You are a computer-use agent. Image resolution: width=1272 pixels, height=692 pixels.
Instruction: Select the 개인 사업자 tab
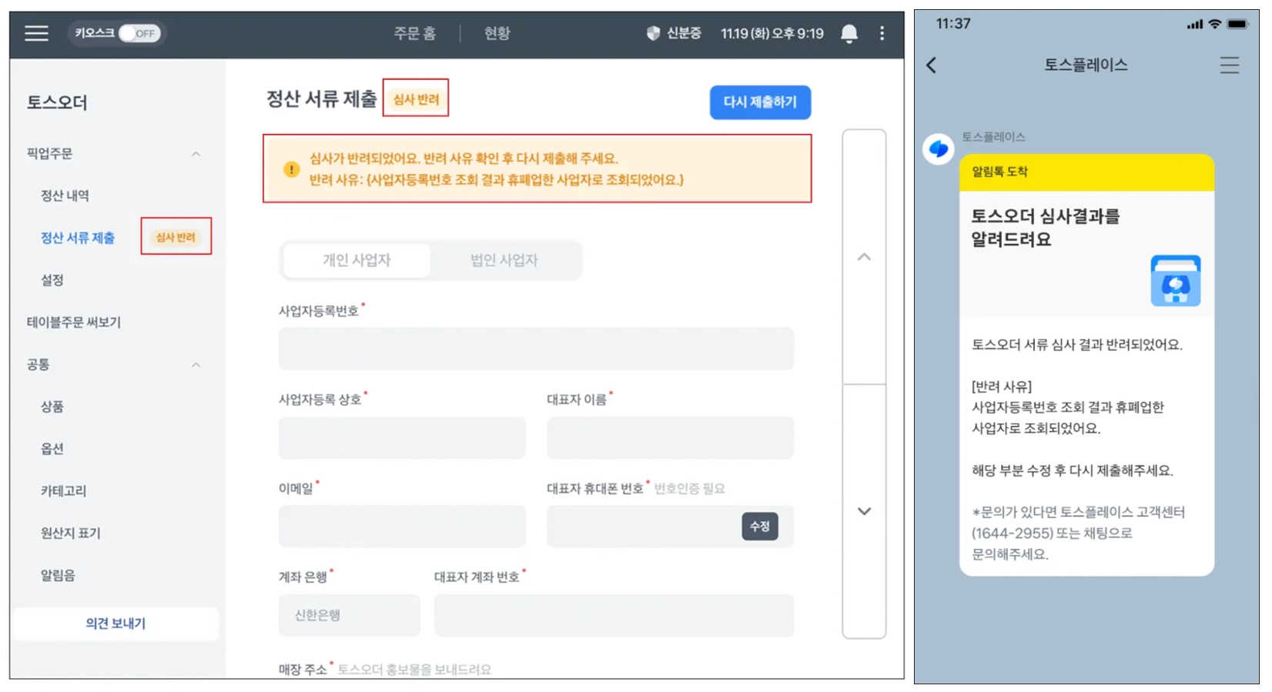pyautogui.click(x=356, y=260)
